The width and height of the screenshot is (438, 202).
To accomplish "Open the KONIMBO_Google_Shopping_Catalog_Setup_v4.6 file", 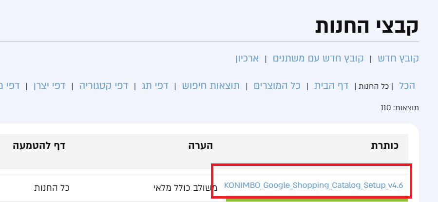I will [314, 185].
